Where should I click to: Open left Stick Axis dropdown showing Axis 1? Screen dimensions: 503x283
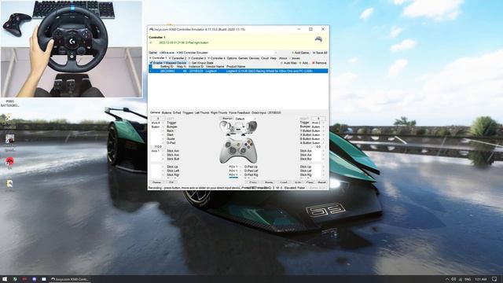click(x=157, y=151)
